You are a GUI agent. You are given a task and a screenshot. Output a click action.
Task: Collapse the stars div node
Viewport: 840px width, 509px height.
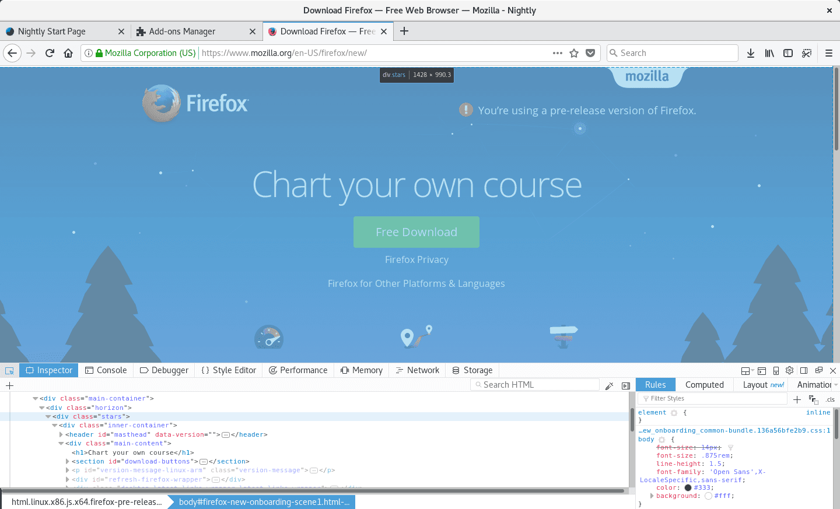(48, 417)
